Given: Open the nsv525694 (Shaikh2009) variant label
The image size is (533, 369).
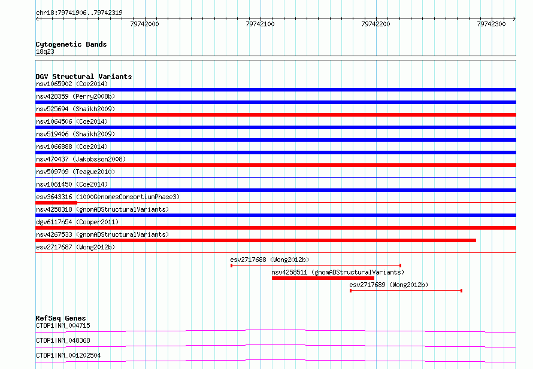Looking at the screenshot, I should click(x=75, y=109).
